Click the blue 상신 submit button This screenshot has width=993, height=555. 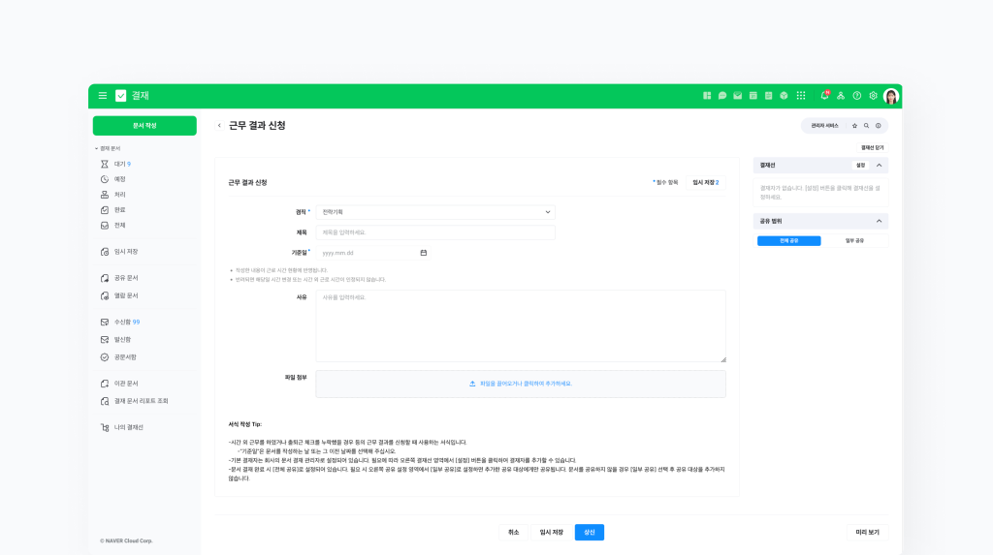click(x=589, y=532)
